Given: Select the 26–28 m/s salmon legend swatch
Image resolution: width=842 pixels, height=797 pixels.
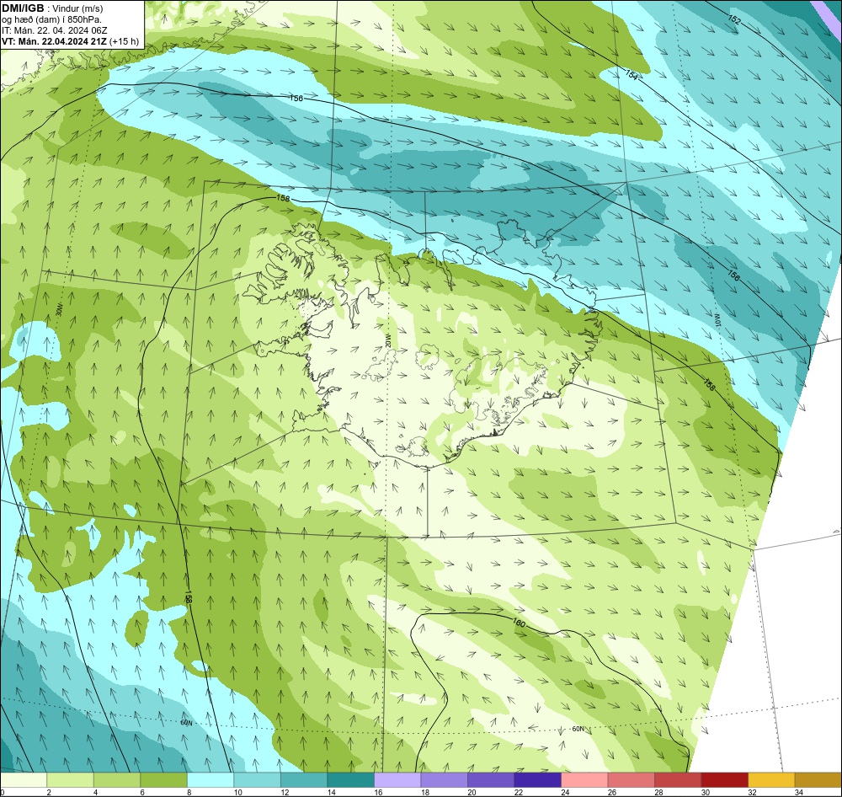Looking at the screenshot, I should (x=631, y=780).
